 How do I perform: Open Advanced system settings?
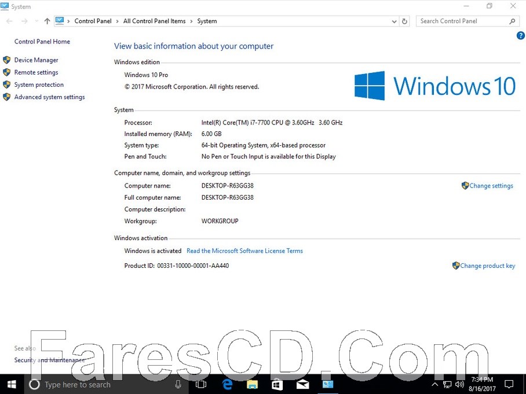click(x=49, y=97)
